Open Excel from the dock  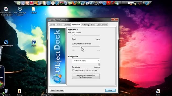tap(19, 3)
